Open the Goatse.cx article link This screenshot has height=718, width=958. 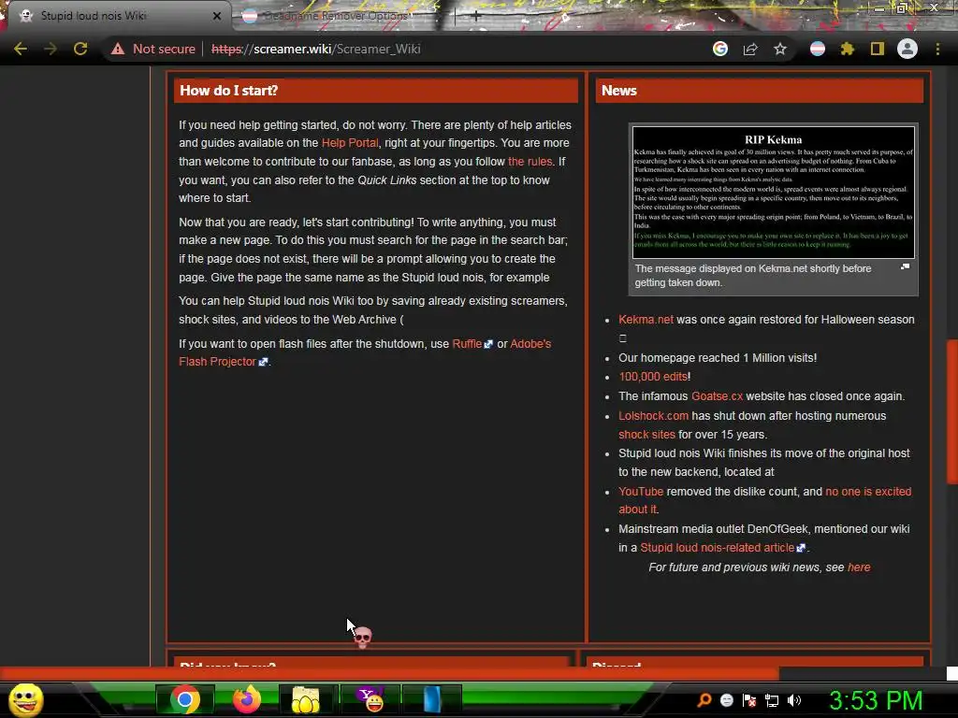(717, 396)
